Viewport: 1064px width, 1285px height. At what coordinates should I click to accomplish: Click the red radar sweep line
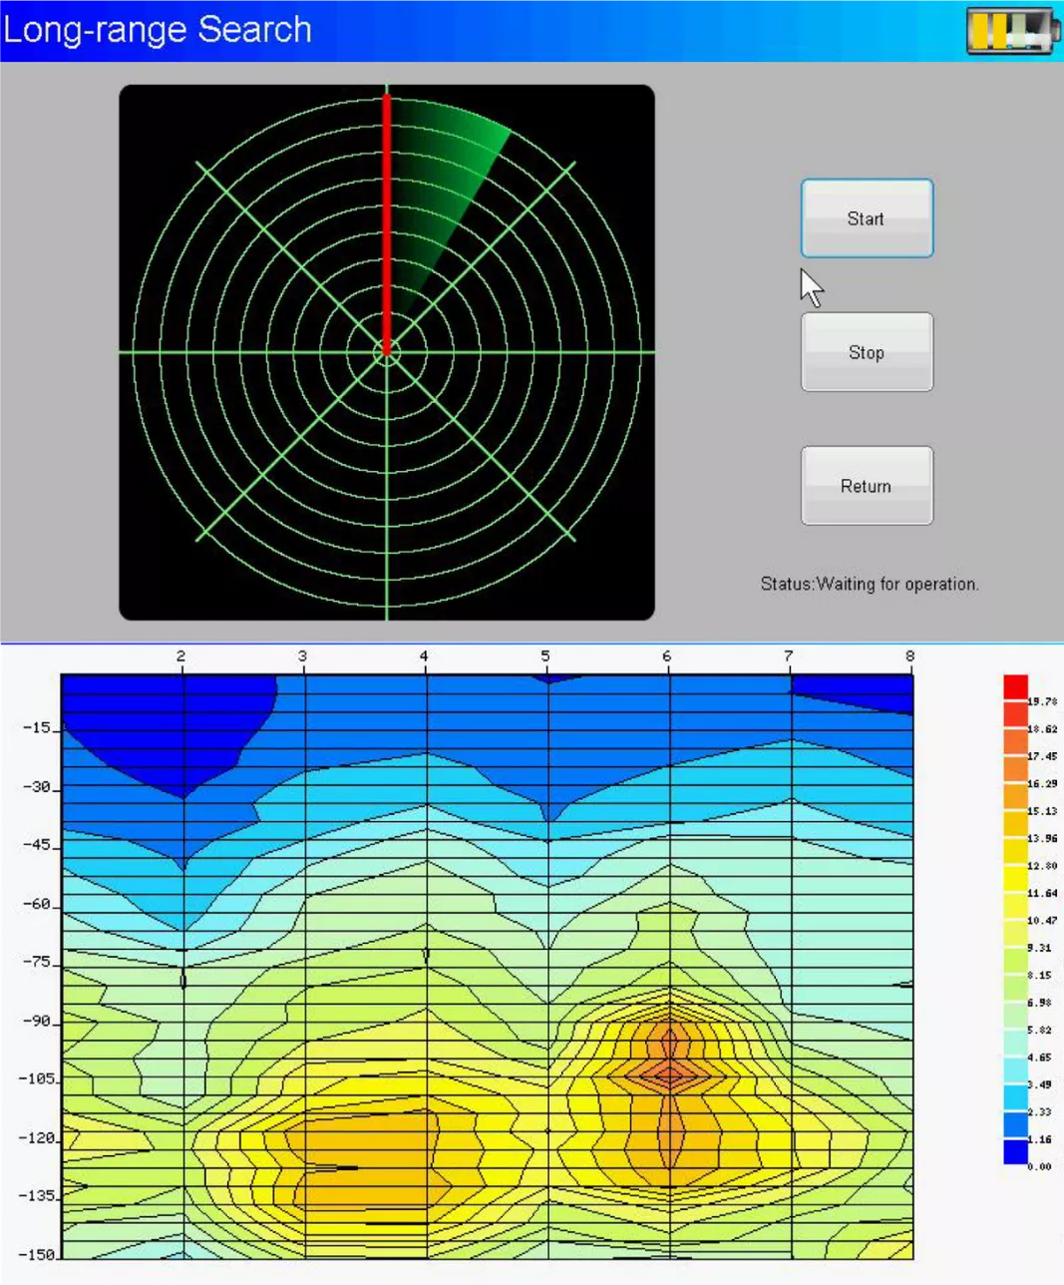(x=387, y=219)
